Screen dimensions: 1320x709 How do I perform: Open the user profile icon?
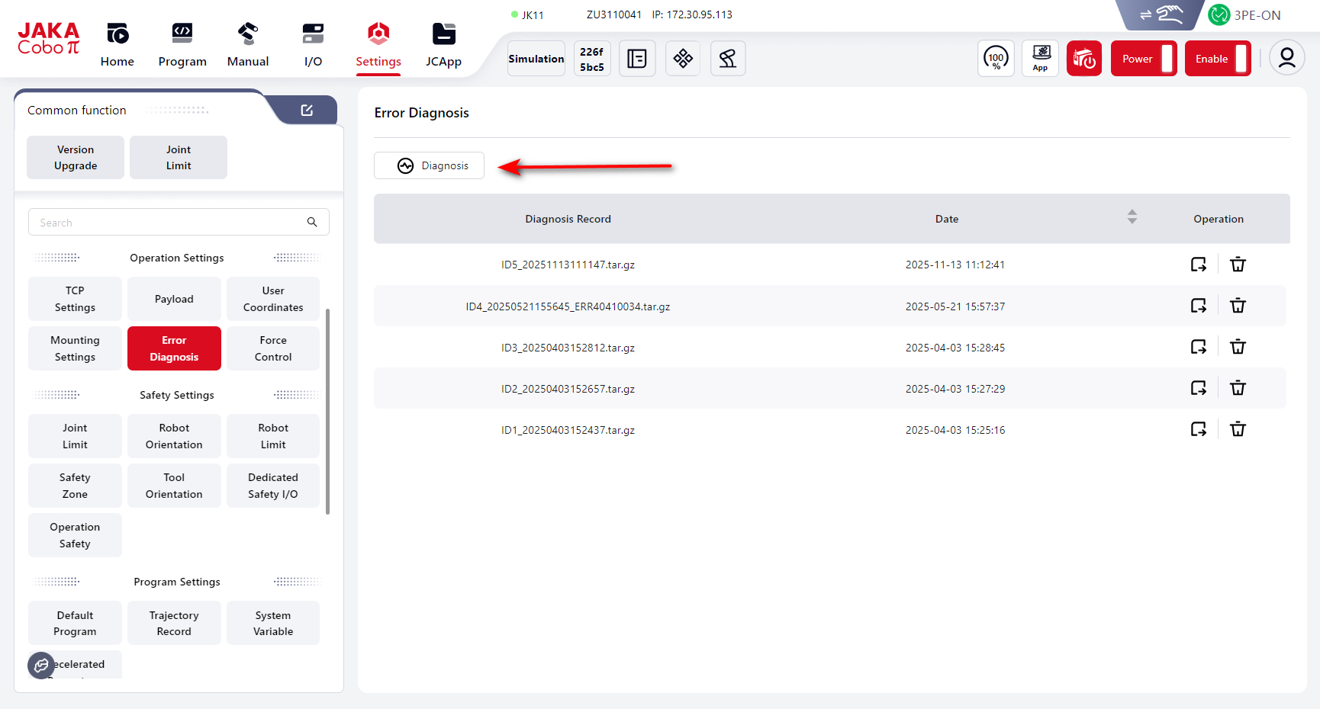click(1286, 59)
